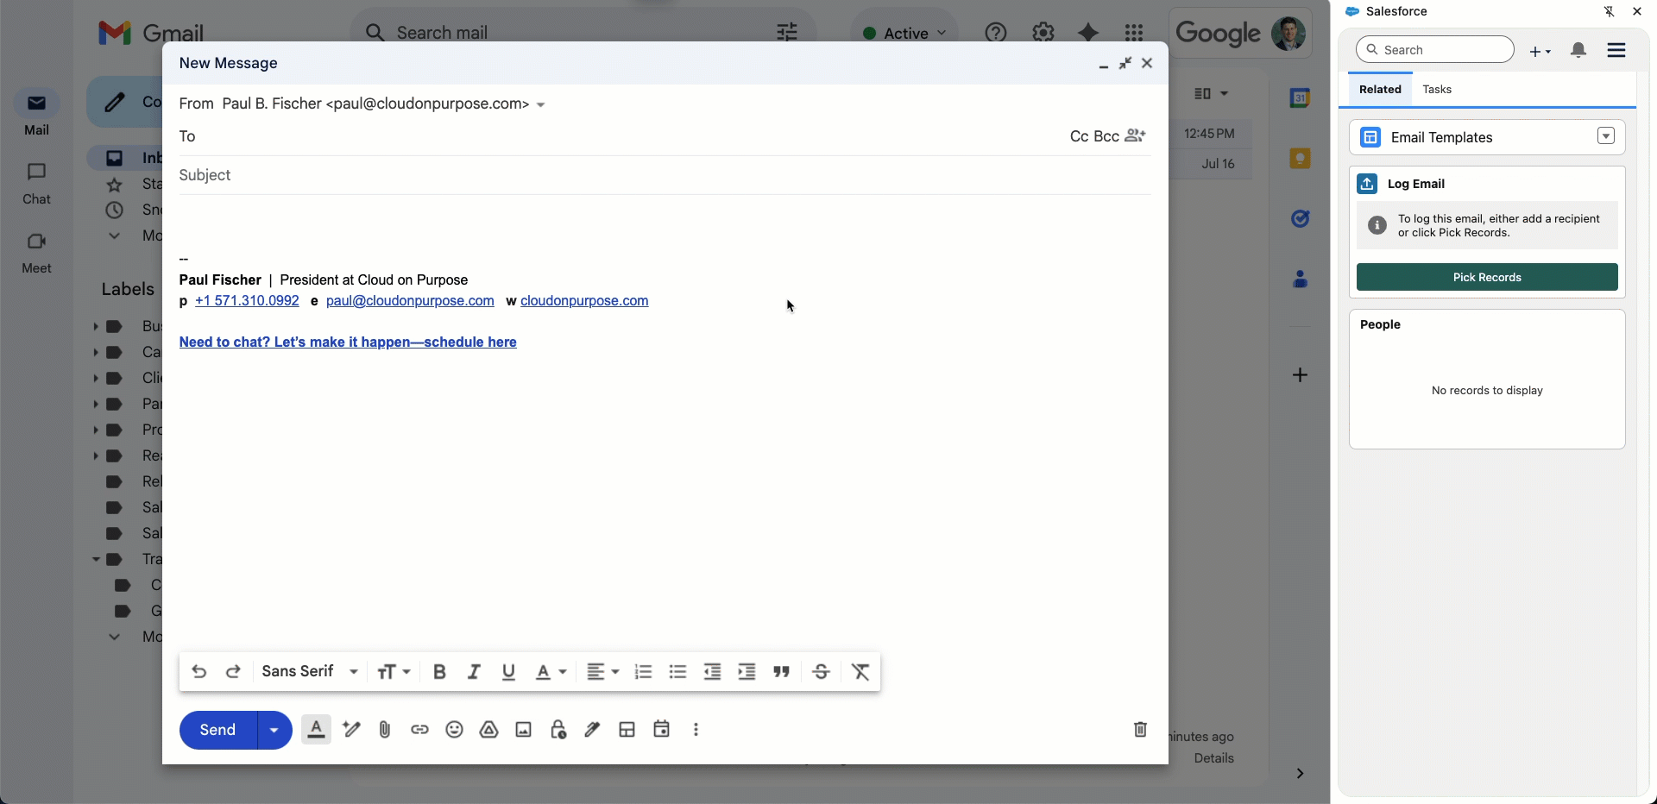Open the text size dropdown
This screenshot has width=1657, height=804.
[x=394, y=672]
